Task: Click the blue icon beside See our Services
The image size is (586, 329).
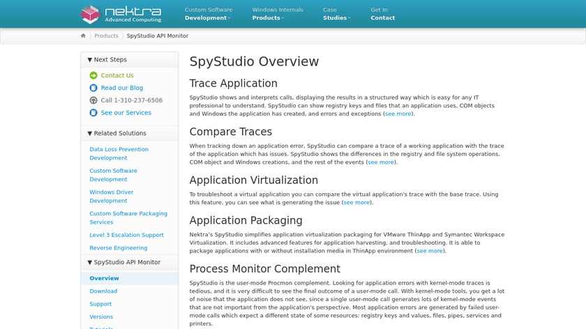Action: tap(93, 113)
